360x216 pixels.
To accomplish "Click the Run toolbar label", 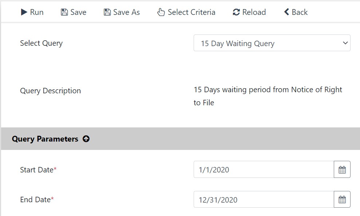I will point(37,12).
